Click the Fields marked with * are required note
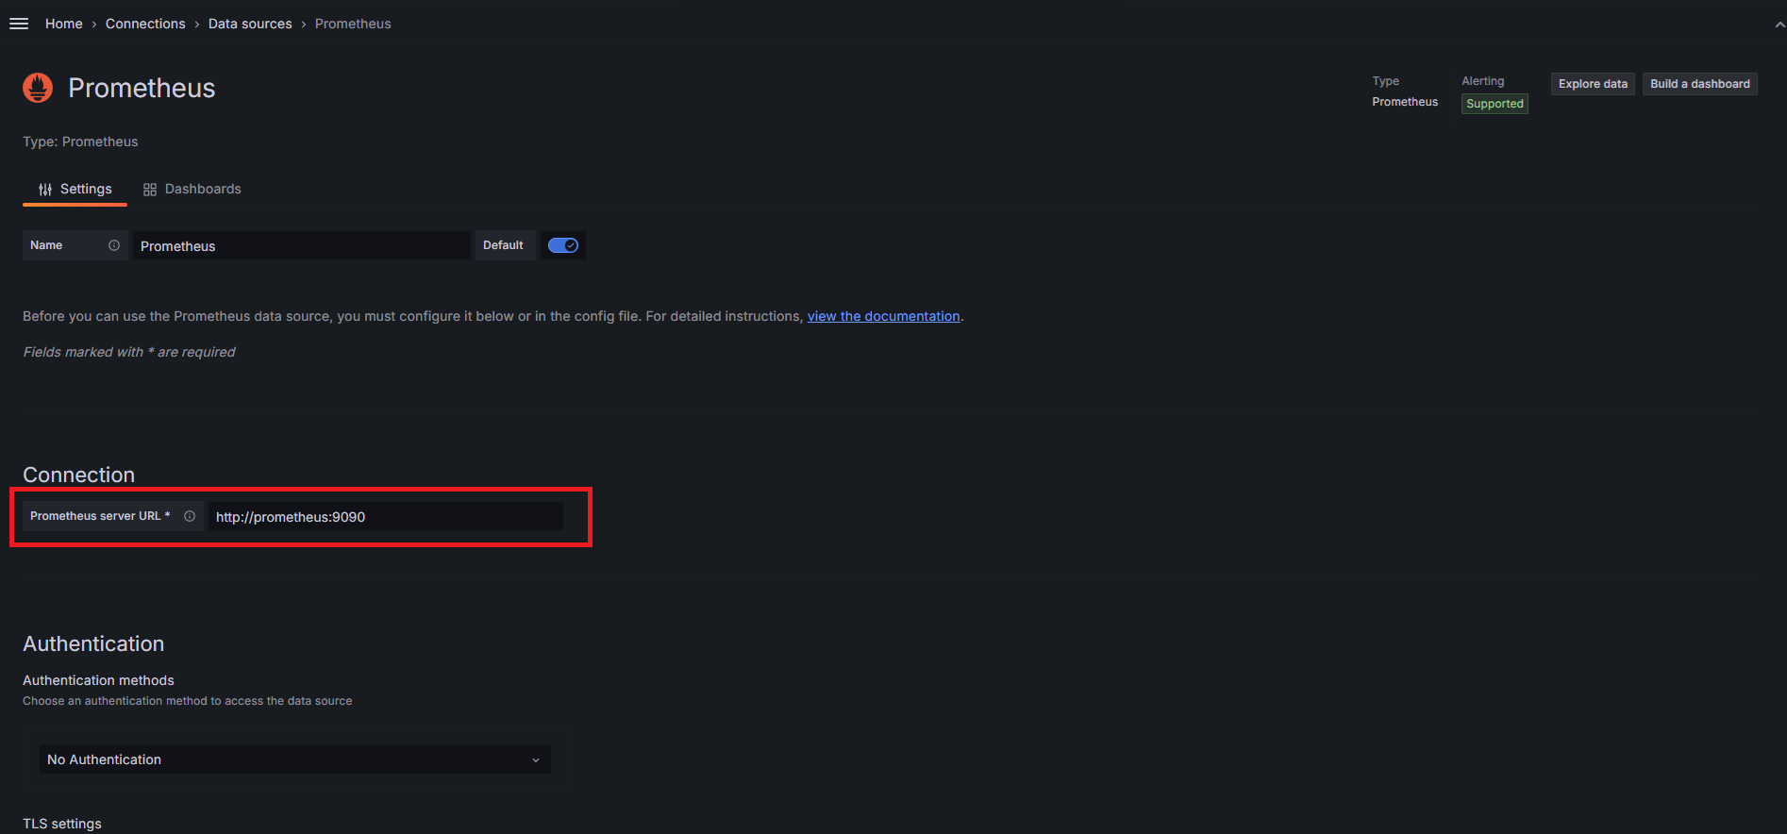 point(129,352)
